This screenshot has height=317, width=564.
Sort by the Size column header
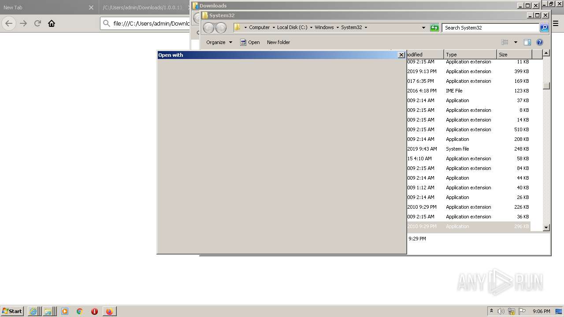(x=514, y=55)
